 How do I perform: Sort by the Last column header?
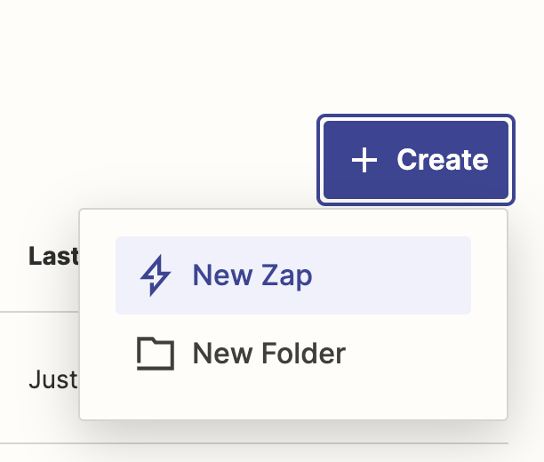(x=53, y=256)
